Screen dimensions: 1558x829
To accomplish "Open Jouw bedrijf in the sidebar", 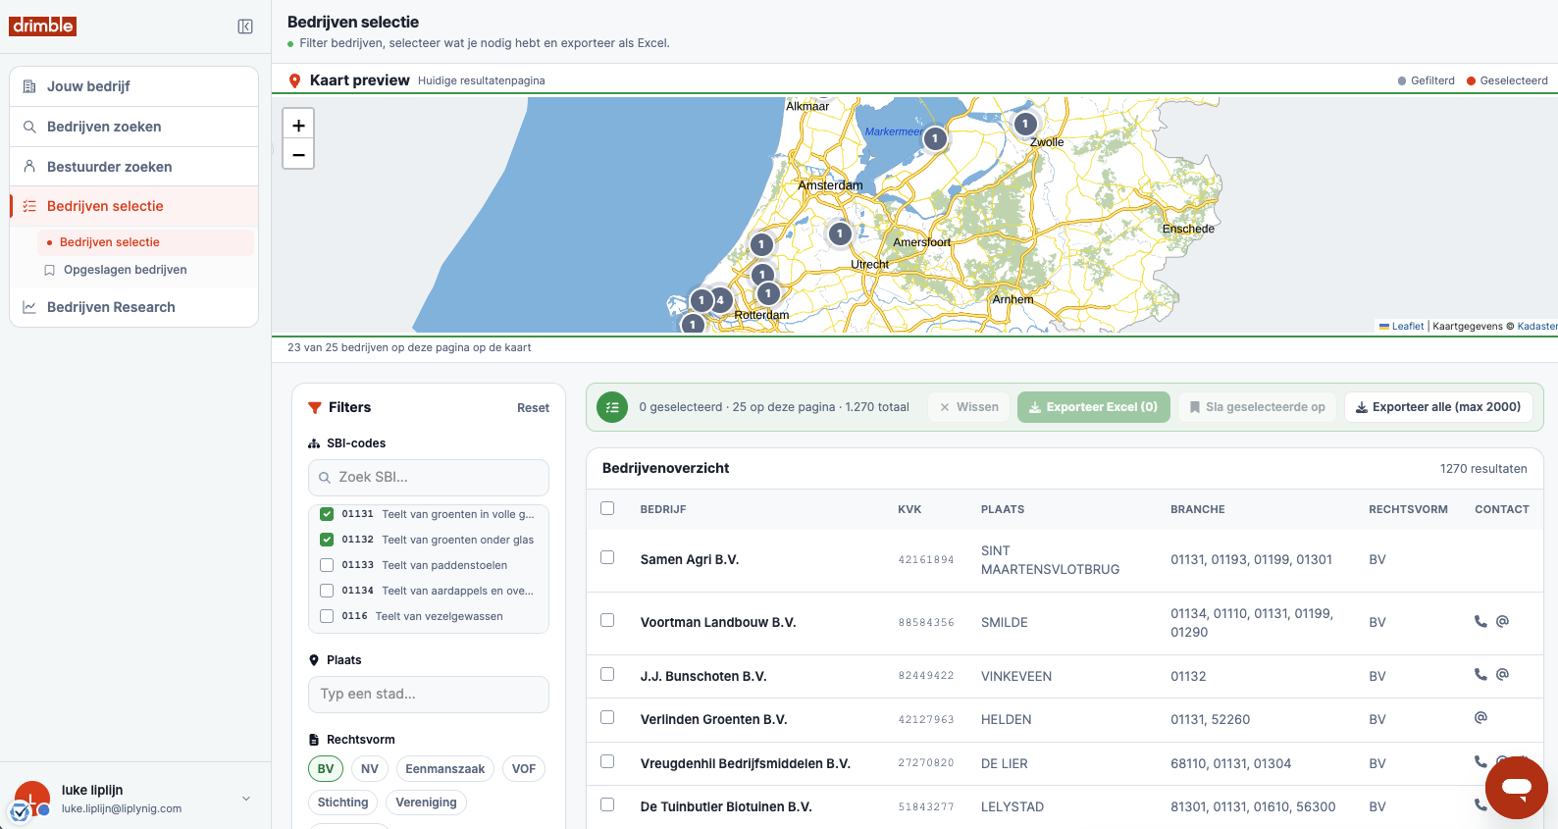I will coord(134,86).
